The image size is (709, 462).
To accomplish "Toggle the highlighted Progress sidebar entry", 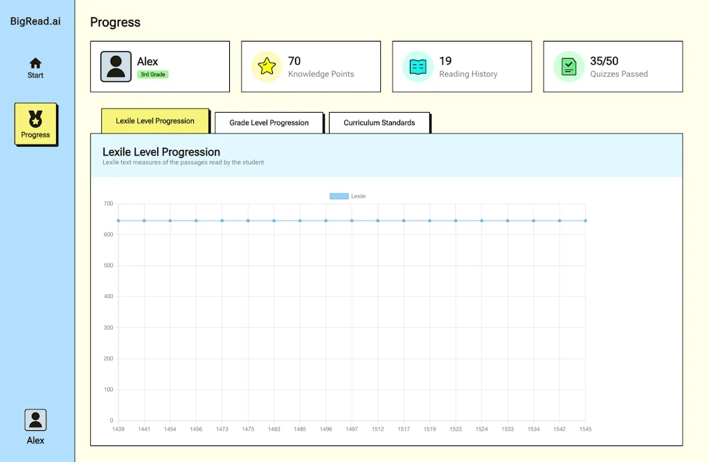I will click(35, 124).
